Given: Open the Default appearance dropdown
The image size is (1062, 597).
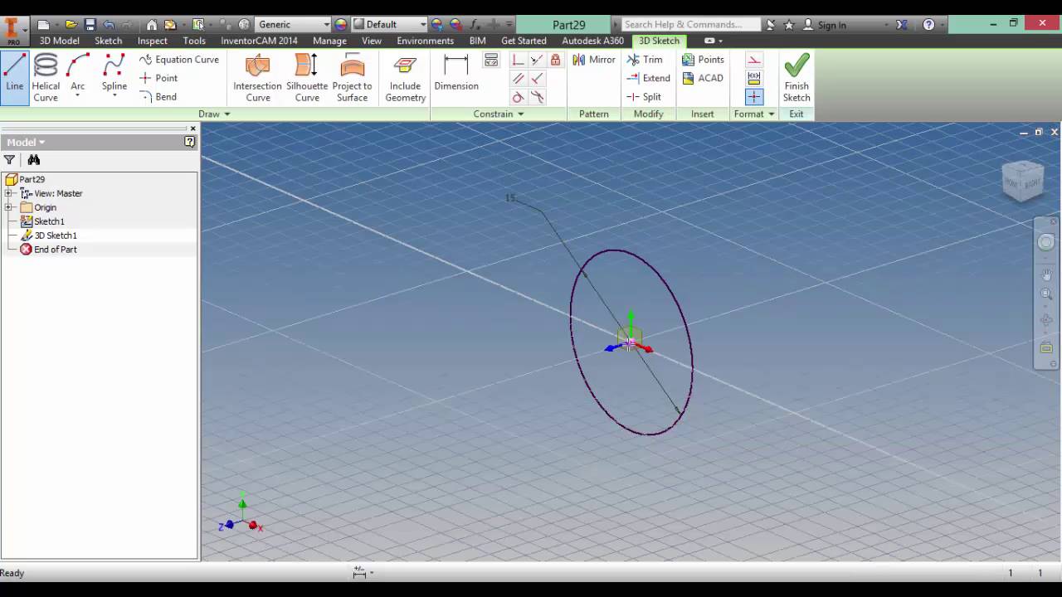Looking at the screenshot, I should 389,25.
